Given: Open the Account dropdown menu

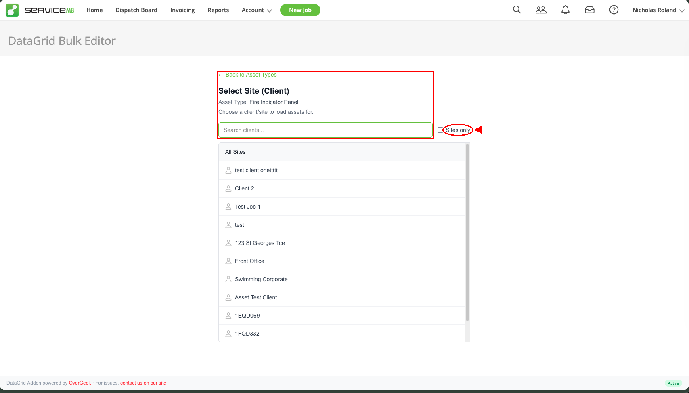Looking at the screenshot, I should (256, 10).
